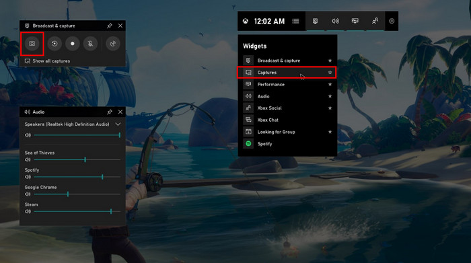The width and height of the screenshot is (471, 263).
Task: Set Google Chrome volume slider
Action: point(77,194)
